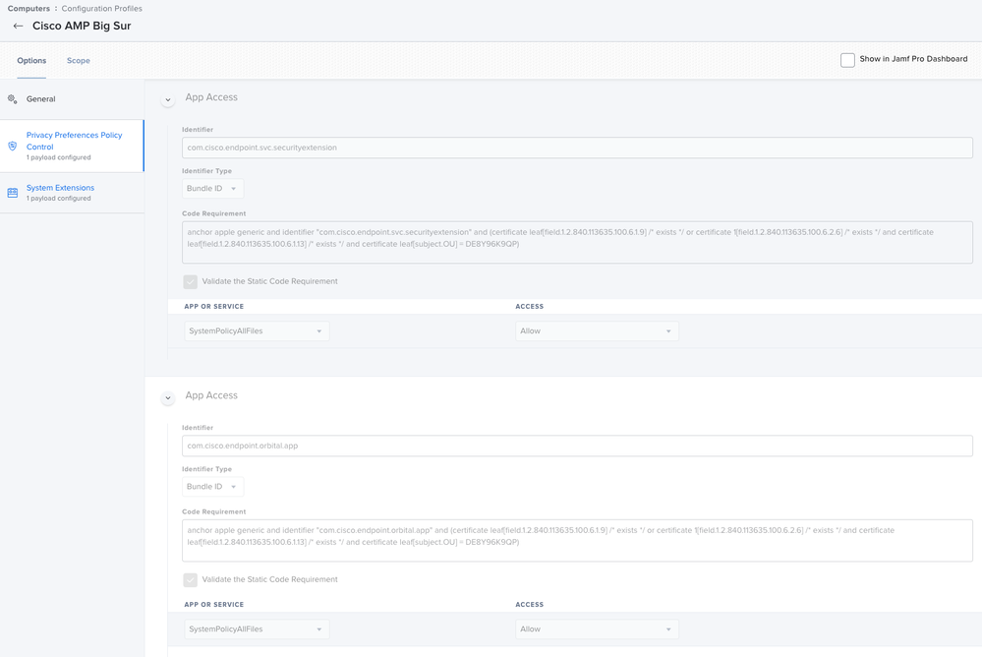Toggle Validate the Static Code Requirement for orbital.app
The height and width of the screenshot is (657, 982).
(x=191, y=580)
